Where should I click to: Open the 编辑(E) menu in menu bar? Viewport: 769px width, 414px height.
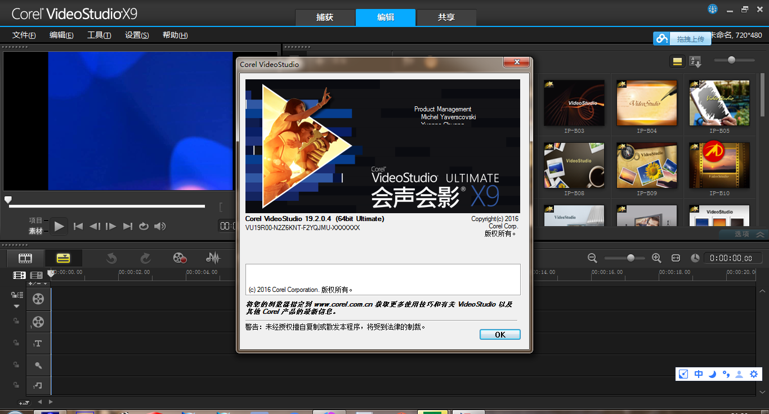pos(61,35)
